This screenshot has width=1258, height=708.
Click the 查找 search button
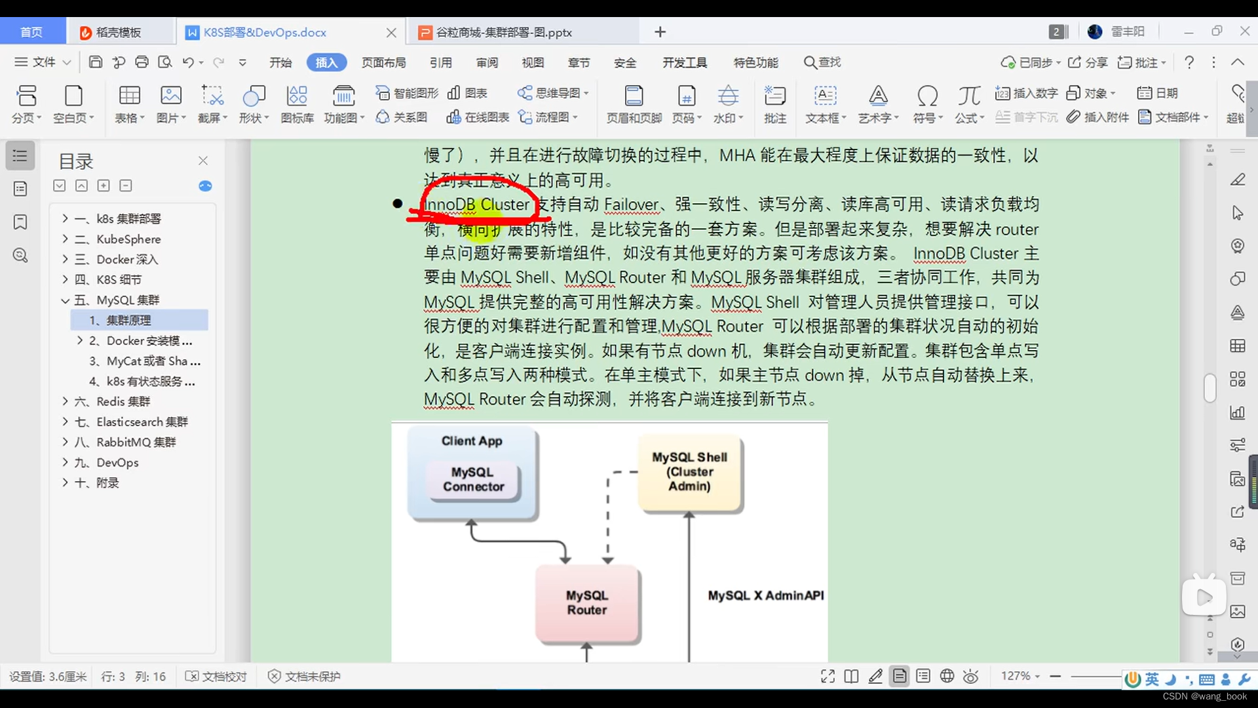[822, 62]
